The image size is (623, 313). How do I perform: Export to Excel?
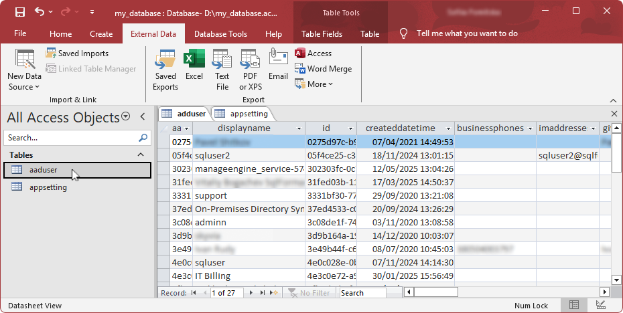[194, 65]
